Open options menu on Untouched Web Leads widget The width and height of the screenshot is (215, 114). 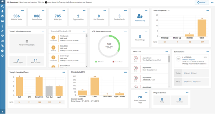tap(84, 31)
